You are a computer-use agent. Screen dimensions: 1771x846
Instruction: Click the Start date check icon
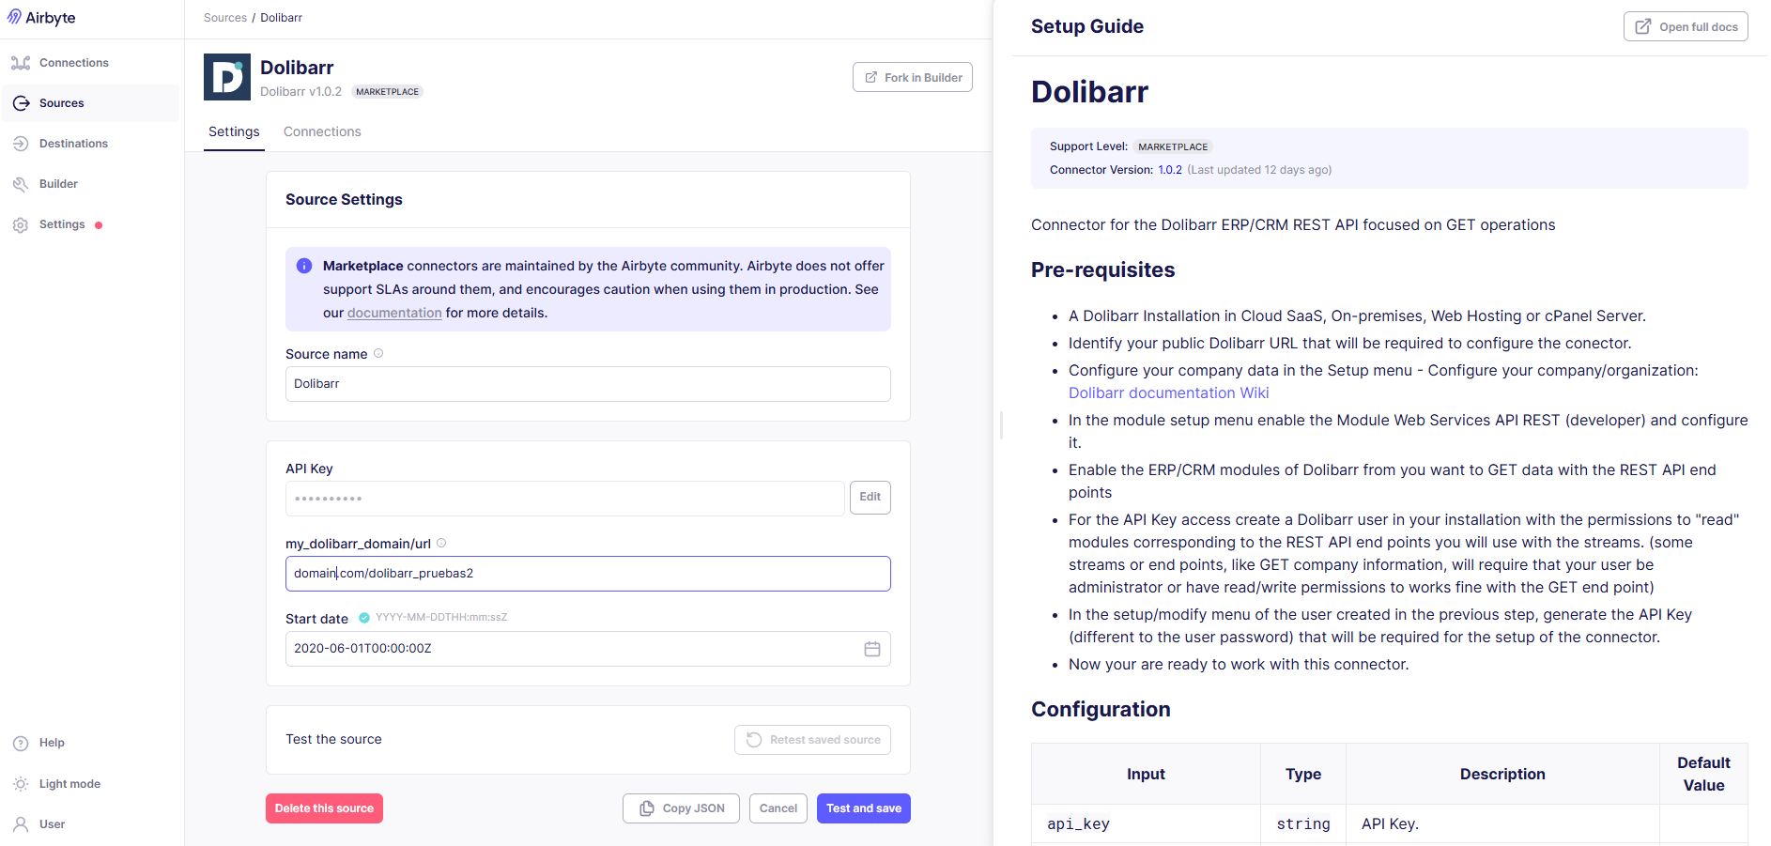point(364,618)
